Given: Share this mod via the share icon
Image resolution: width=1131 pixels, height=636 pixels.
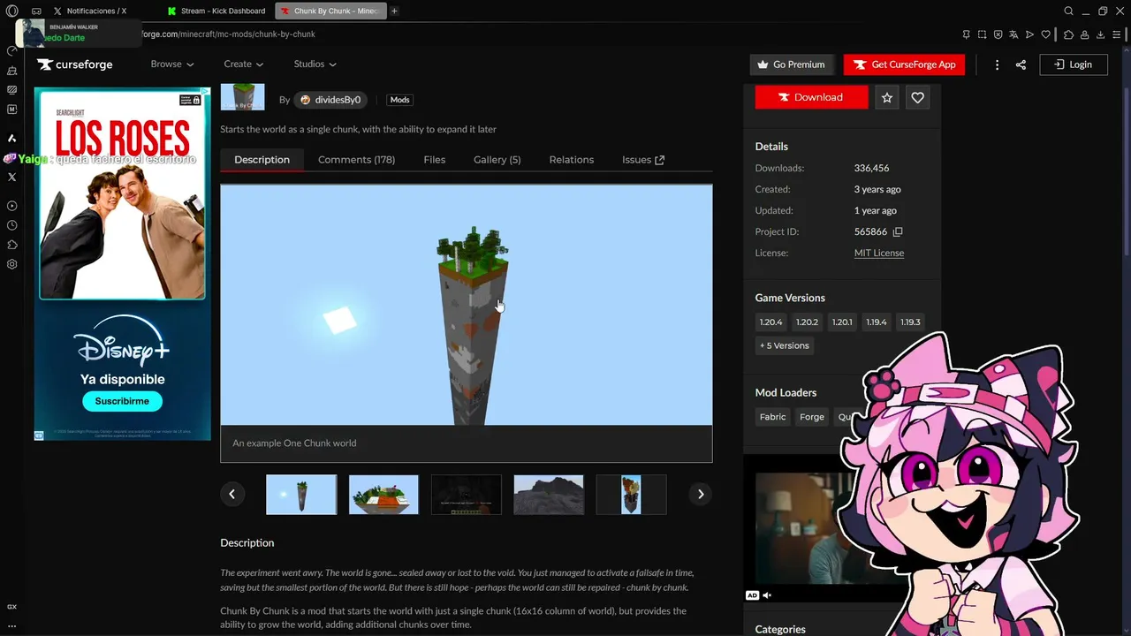Looking at the screenshot, I should (1021, 64).
